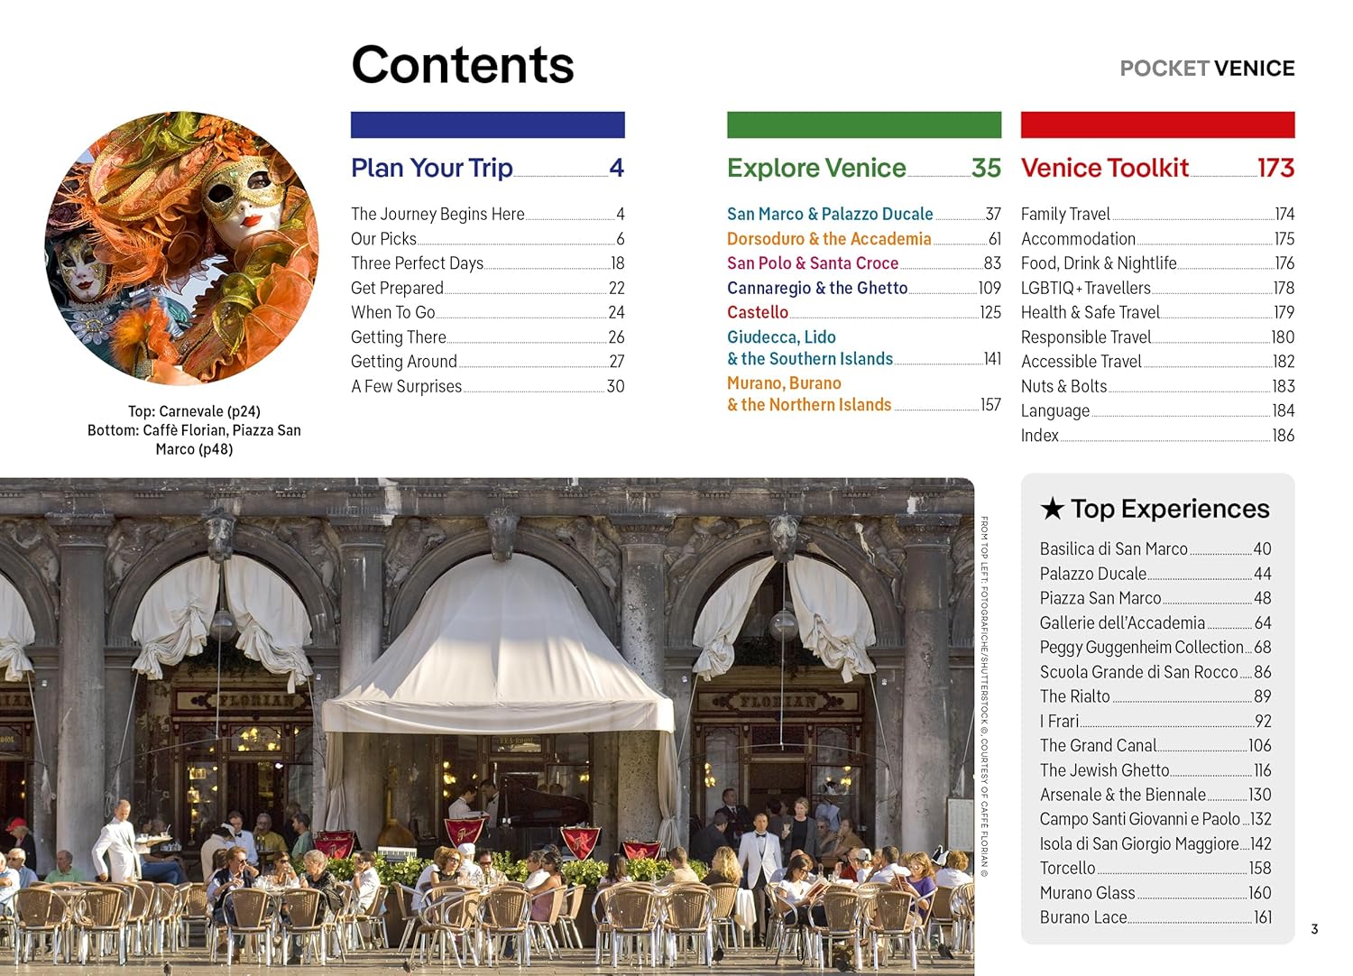
Task: Select the Cannaregio & the Ghetto entry
Action: [864, 288]
